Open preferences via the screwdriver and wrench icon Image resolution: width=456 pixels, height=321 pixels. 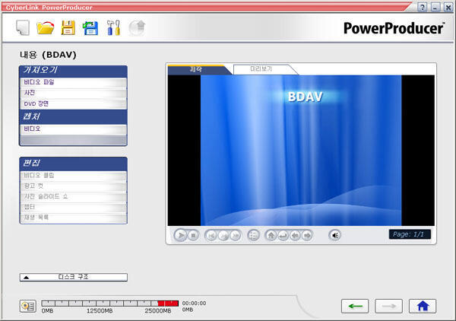(113, 28)
